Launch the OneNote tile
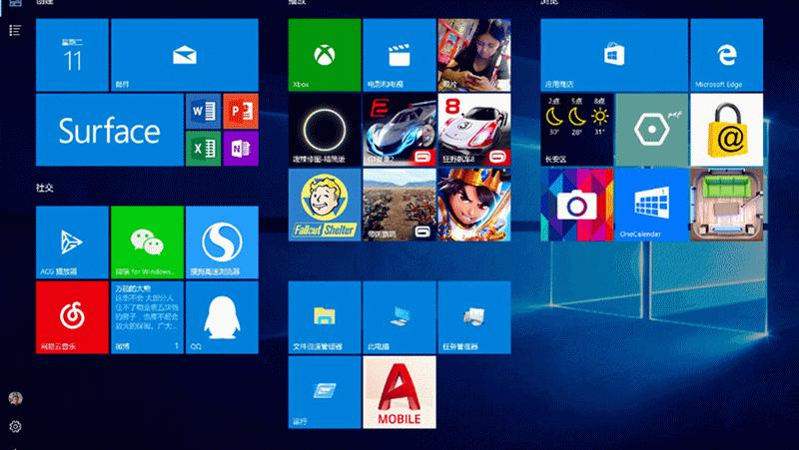The height and width of the screenshot is (450, 799). pyautogui.click(x=241, y=149)
